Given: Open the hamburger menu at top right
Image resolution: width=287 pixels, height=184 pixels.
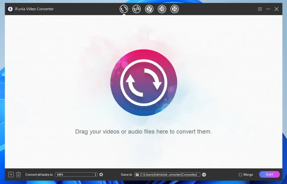Looking at the screenshot, I should [x=260, y=9].
